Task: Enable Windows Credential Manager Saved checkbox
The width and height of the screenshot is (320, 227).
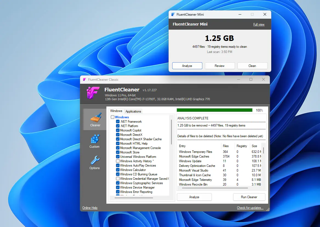Action: [x=118, y=179]
